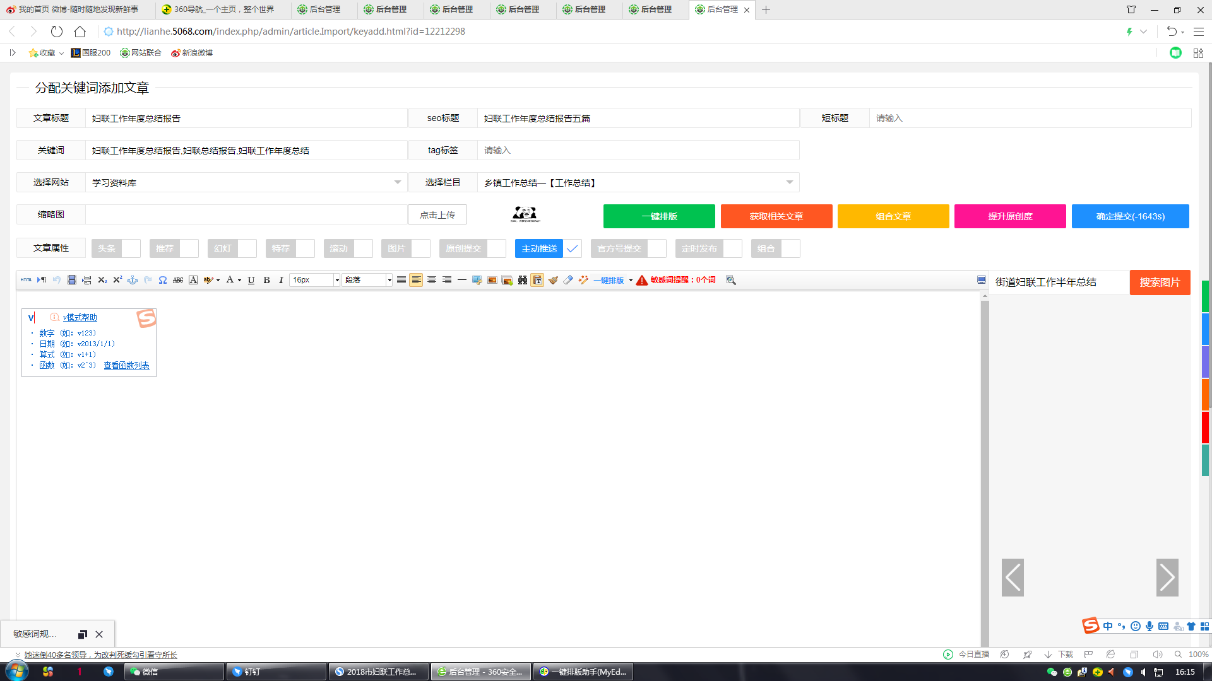This screenshot has width=1212, height=681.
Task: Insert a horizontal line in the editor
Action: [x=462, y=280]
